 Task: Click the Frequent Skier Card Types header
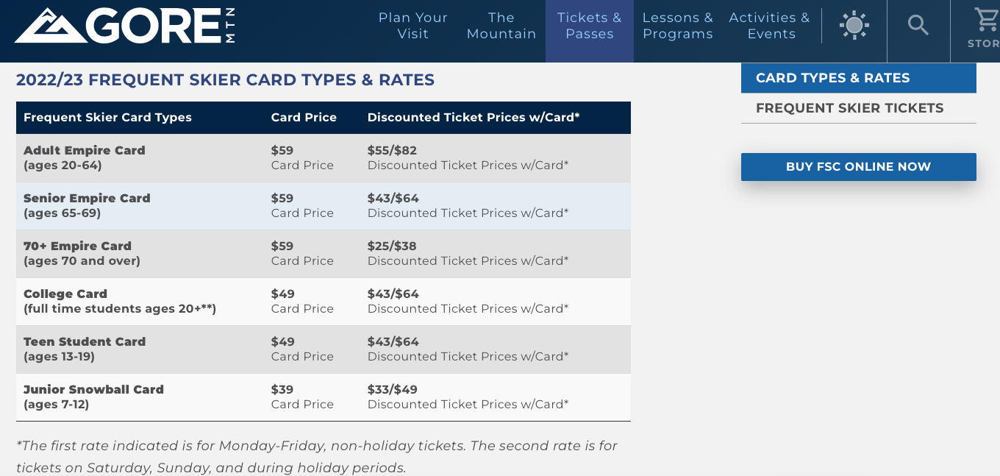[x=107, y=118]
